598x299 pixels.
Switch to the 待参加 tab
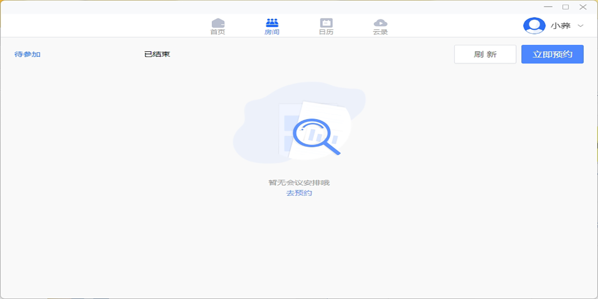[x=27, y=54]
